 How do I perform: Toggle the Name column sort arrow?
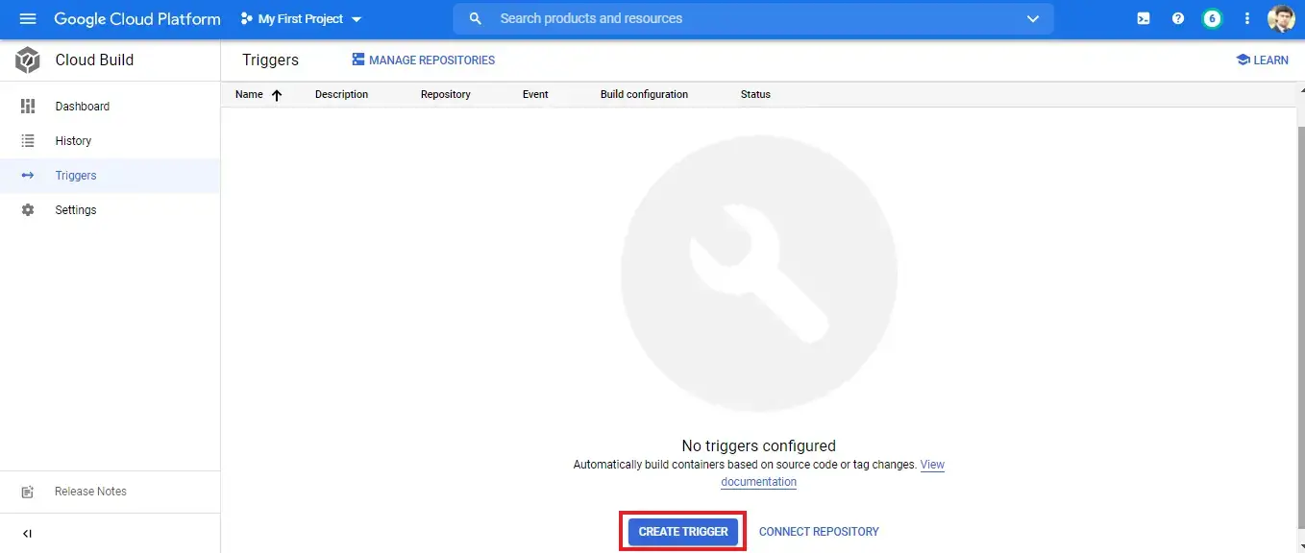pos(276,94)
